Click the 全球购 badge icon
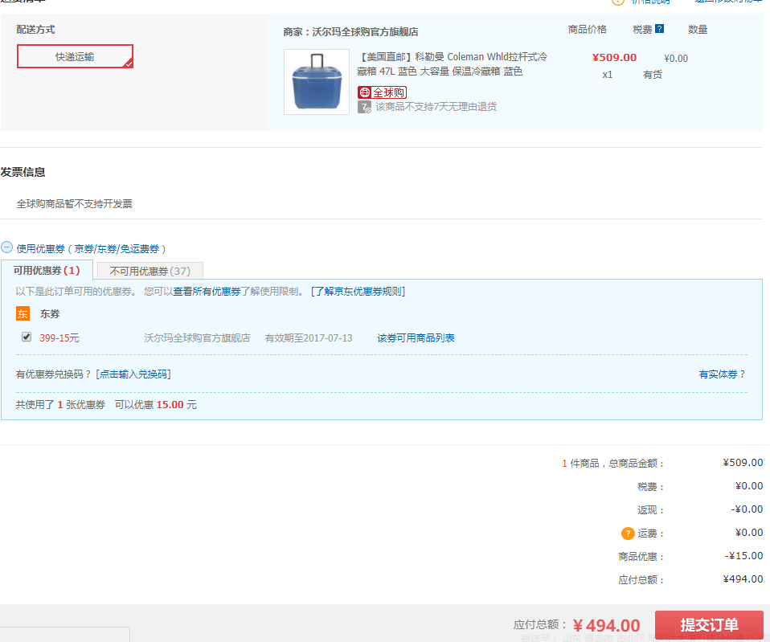Screen dimensions: 770x642 382,92
